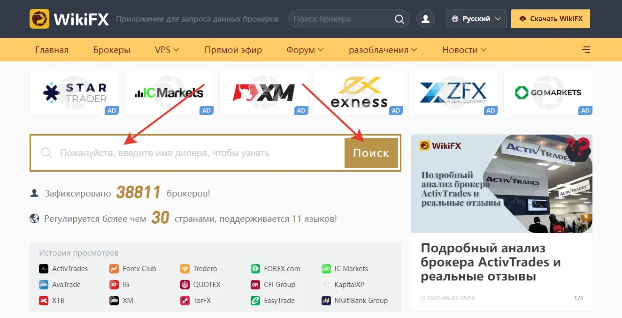Click the XM icon in history list
622x318 pixels.
pyautogui.click(x=114, y=301)
